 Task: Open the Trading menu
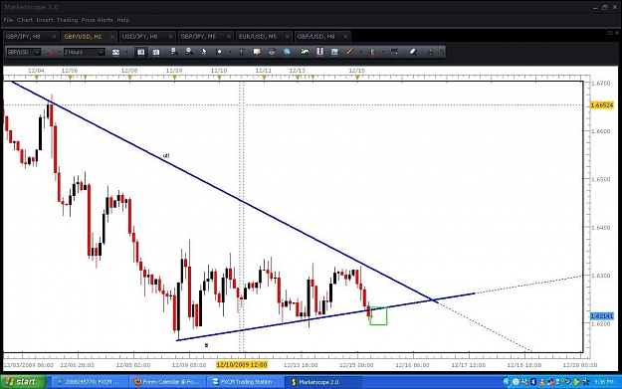click(67, 20)
